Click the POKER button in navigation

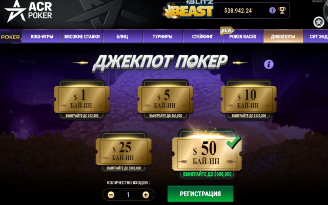click(x=11, y=37)
